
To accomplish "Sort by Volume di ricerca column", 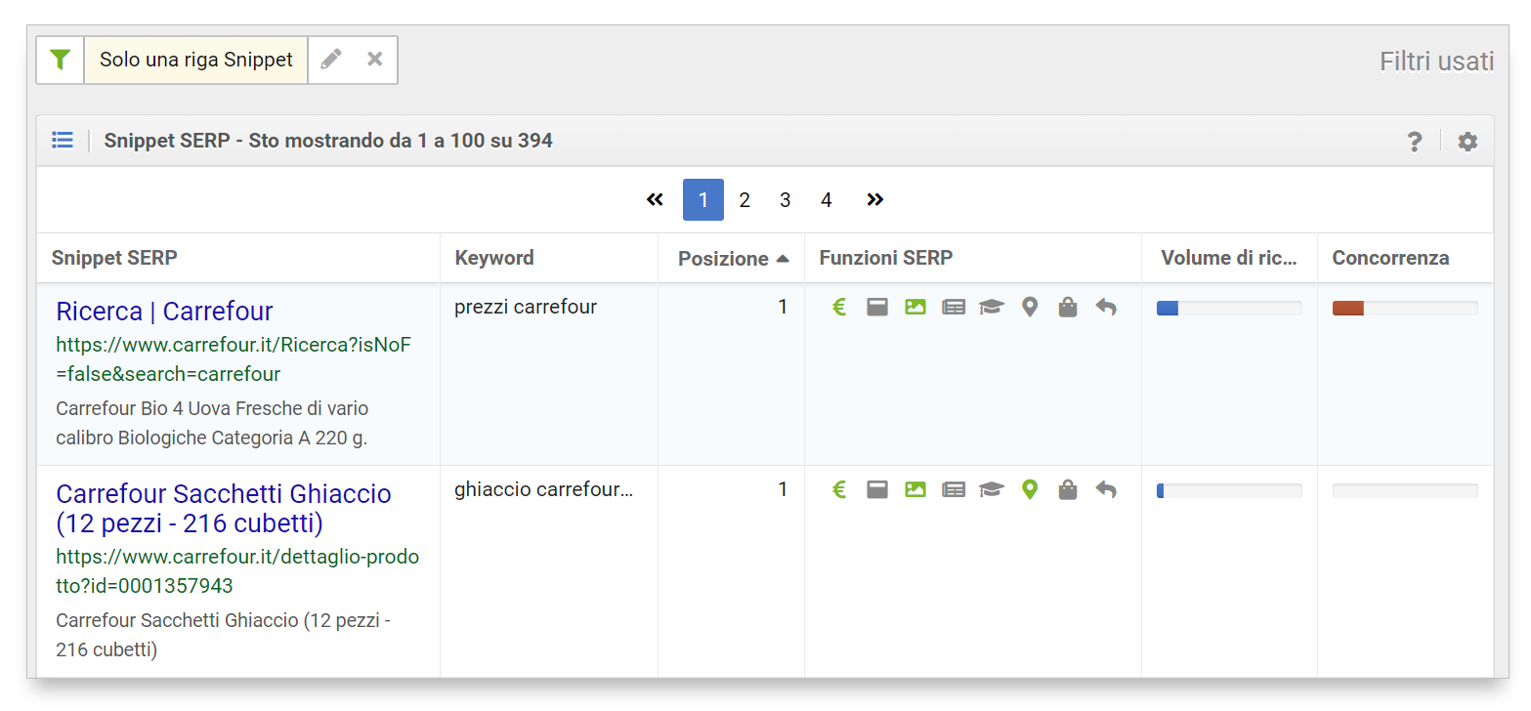I will click(1229, 258).
